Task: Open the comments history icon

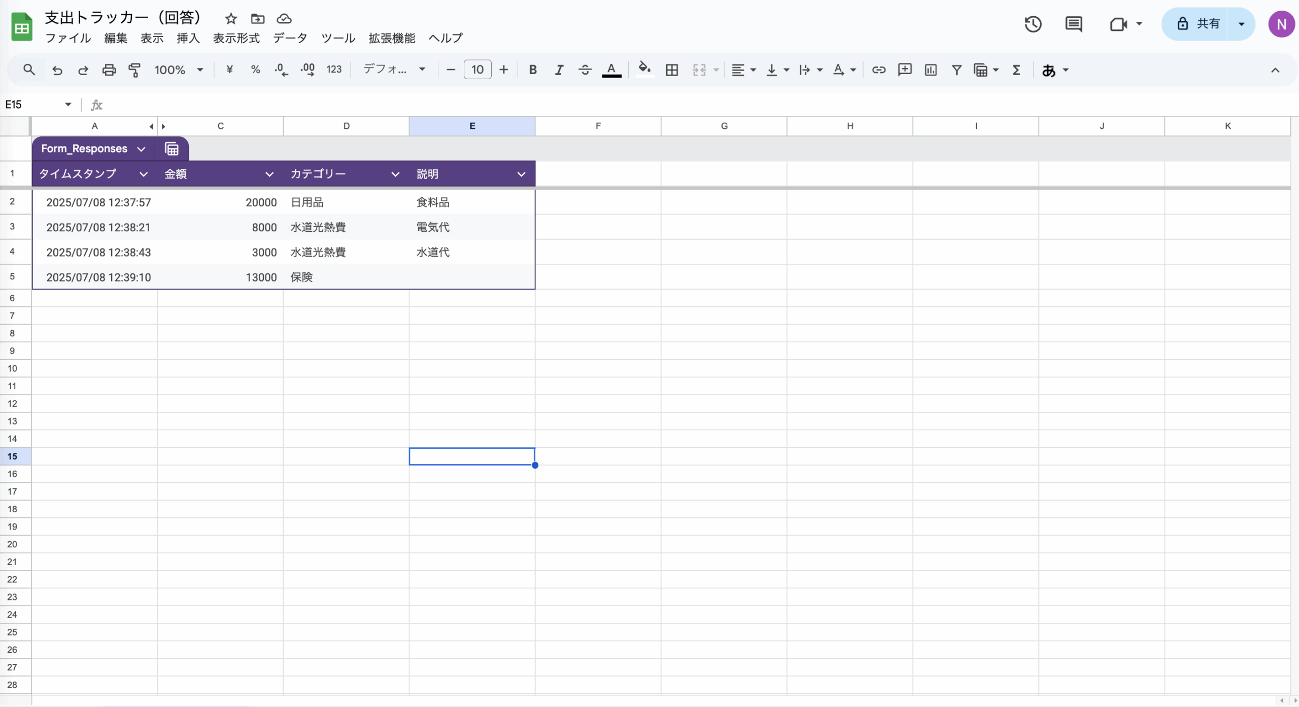Action: click(1073, 24)
